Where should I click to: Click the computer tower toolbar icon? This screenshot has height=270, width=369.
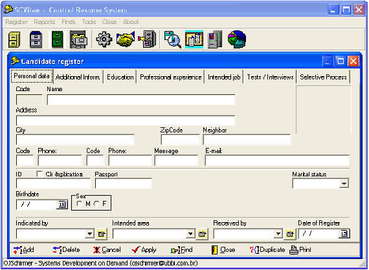pyautogui.click(x=215, y=39)
